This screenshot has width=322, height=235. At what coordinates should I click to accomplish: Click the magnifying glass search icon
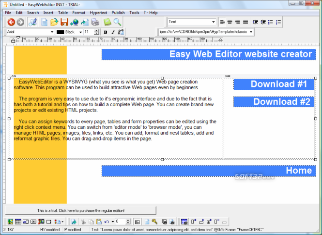pyautogui.click(x=117, y=22)
